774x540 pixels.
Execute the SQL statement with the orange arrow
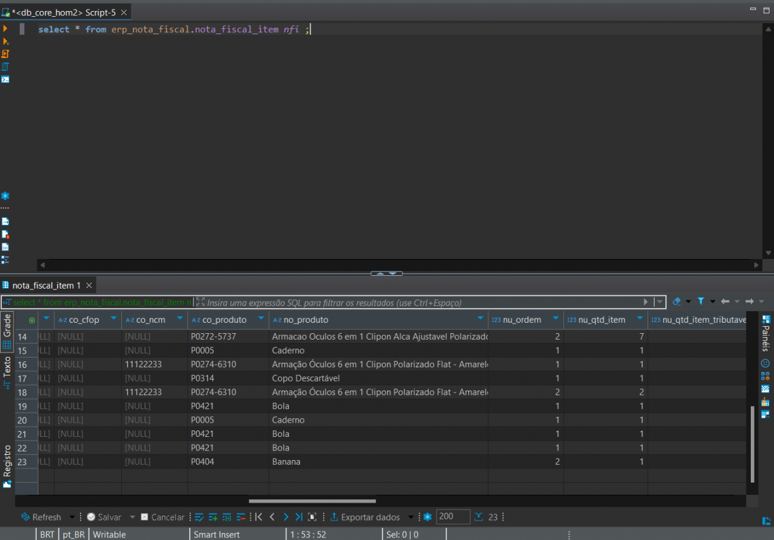point(5,29)
